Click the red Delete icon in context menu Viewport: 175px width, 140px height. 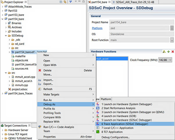pos(40,70)
